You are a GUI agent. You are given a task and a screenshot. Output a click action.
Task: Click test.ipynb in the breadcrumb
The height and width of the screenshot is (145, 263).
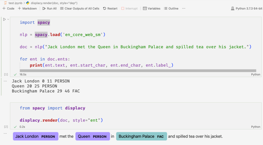pyautogui.click(x=15, y=3)
